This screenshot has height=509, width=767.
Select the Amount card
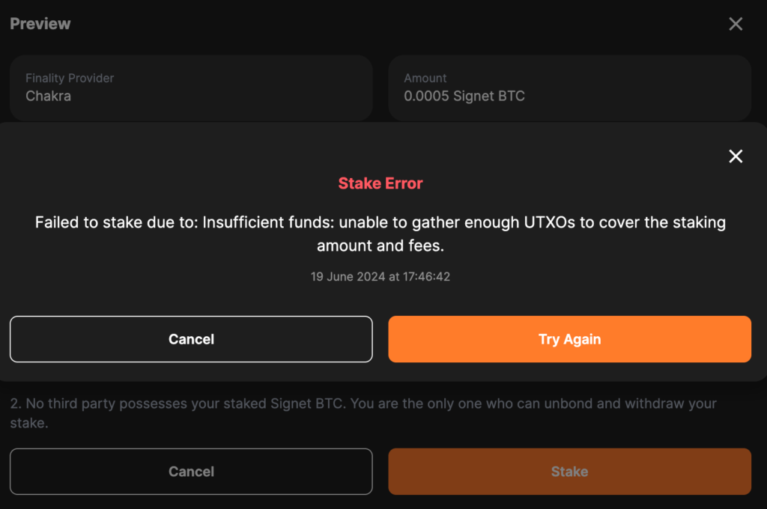click(569, 88)
